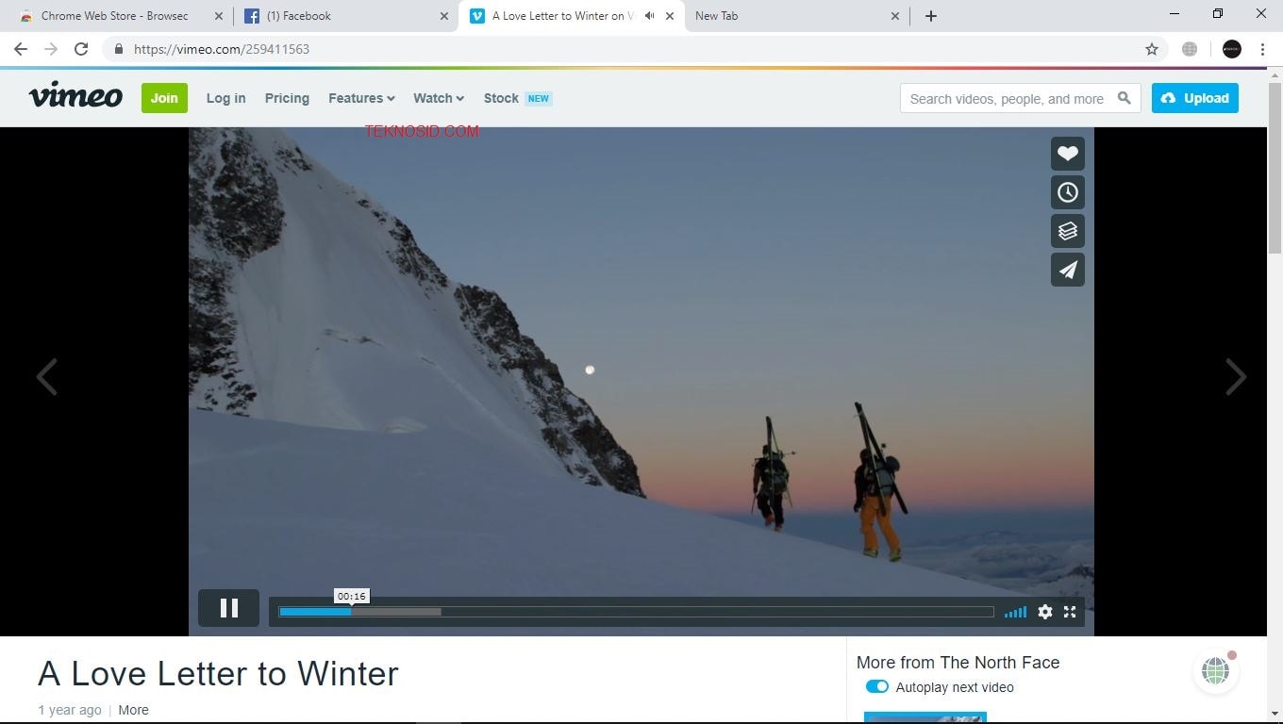
Task: Open Chrome three-dot menu
Action: point(1262,49)
